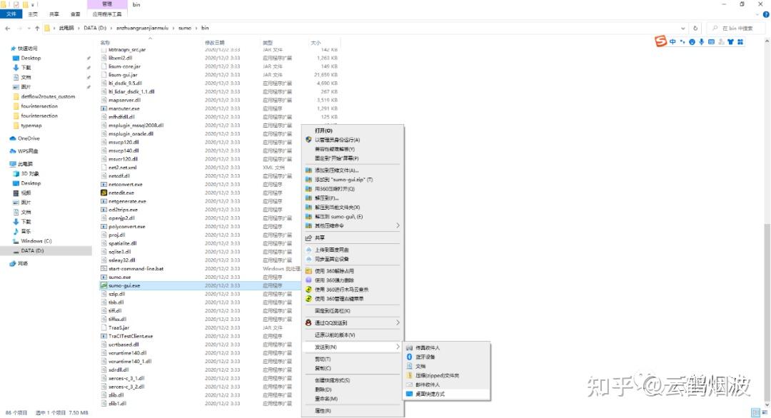Click the Sogou input mode icon
Image resolution: width=771 pixels, height=418 pixels.
(672, 41)
